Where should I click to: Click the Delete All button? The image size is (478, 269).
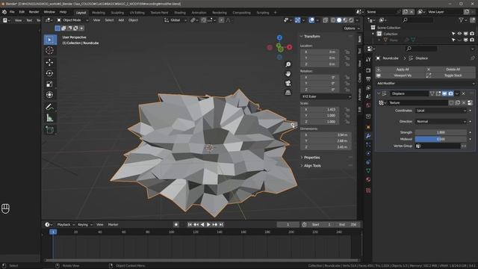point(450,69)
